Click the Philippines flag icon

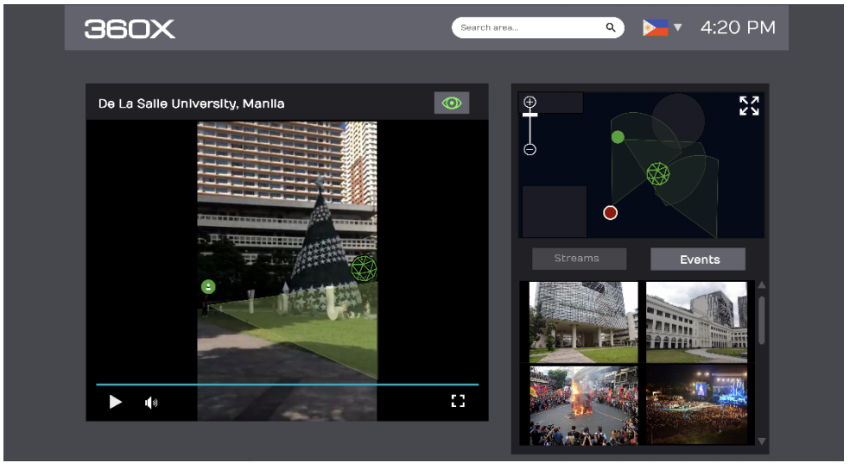tap(655, 28)
